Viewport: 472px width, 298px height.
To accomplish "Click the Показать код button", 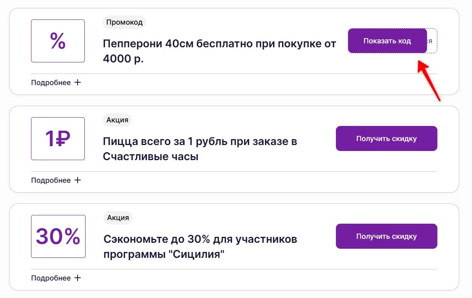I will pos(387,41).
